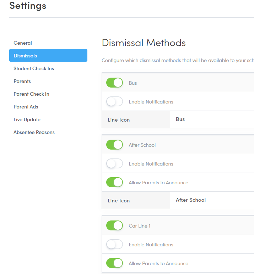This screenshot has height=274, width=254.
Task: Open the General settings section
Action: [23, 43]
